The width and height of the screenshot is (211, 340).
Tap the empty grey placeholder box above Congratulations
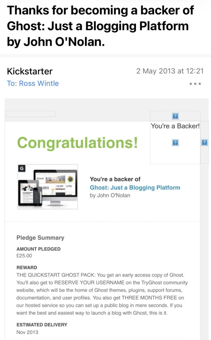[x=31, y=114]
